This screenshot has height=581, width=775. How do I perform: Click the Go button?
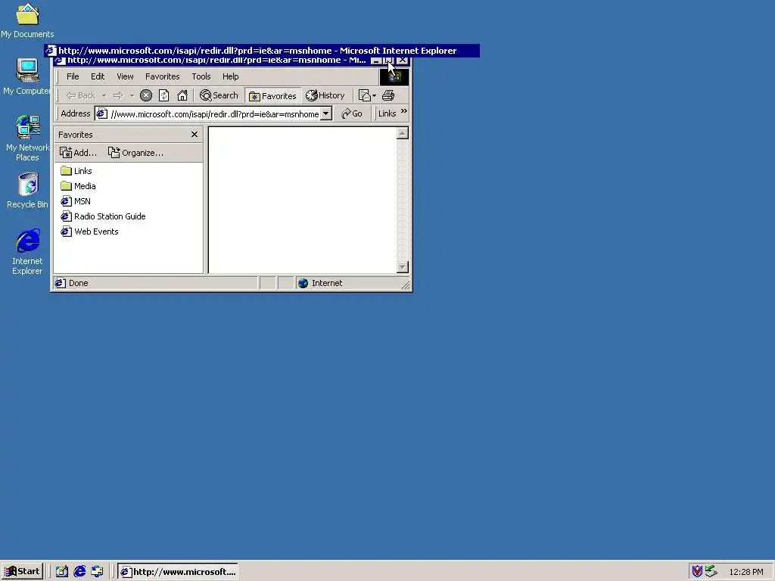352,113
